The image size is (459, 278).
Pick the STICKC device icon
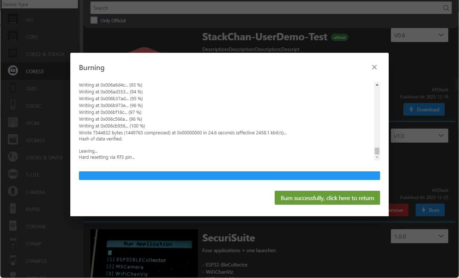tap(13, 106)
